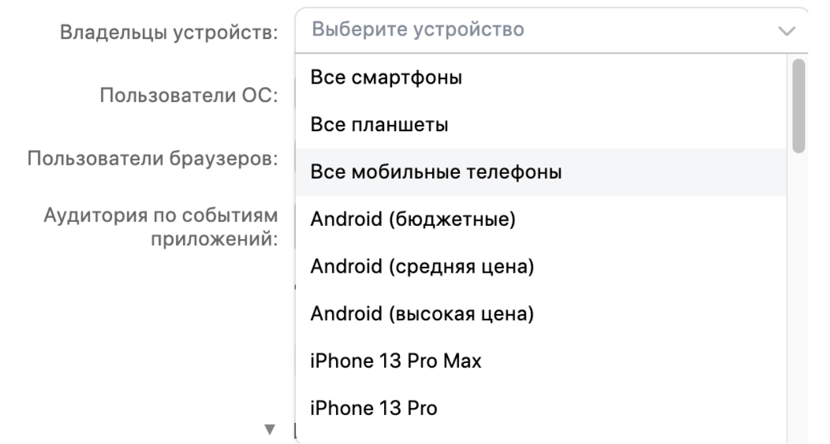Select the 'iPhone 13 Pro' option
The image size is (830, 444).
click(x=374, y=409)
